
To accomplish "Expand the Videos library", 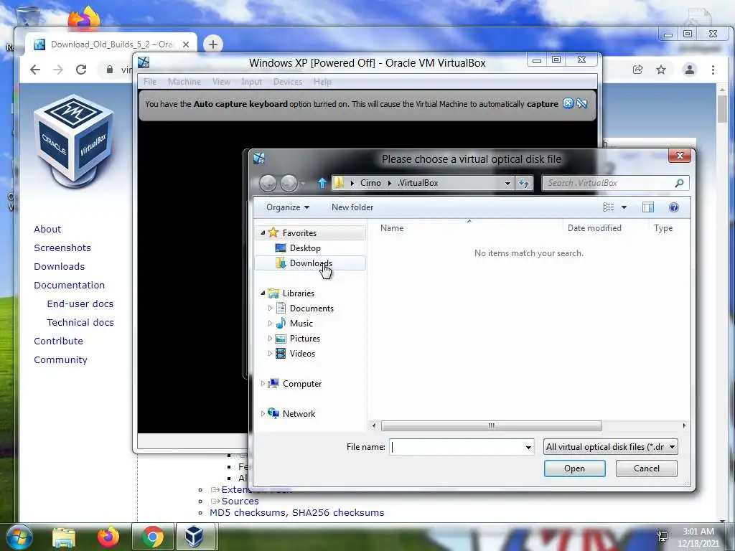I will tap(270, 353).
